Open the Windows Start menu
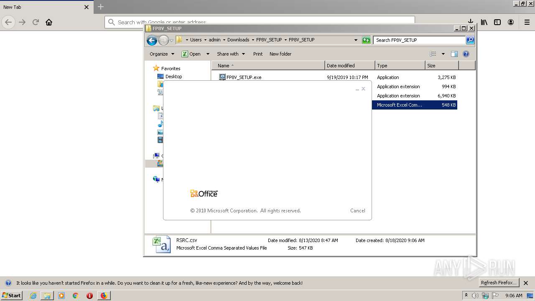The image size is (535, 301). point(11,295)
